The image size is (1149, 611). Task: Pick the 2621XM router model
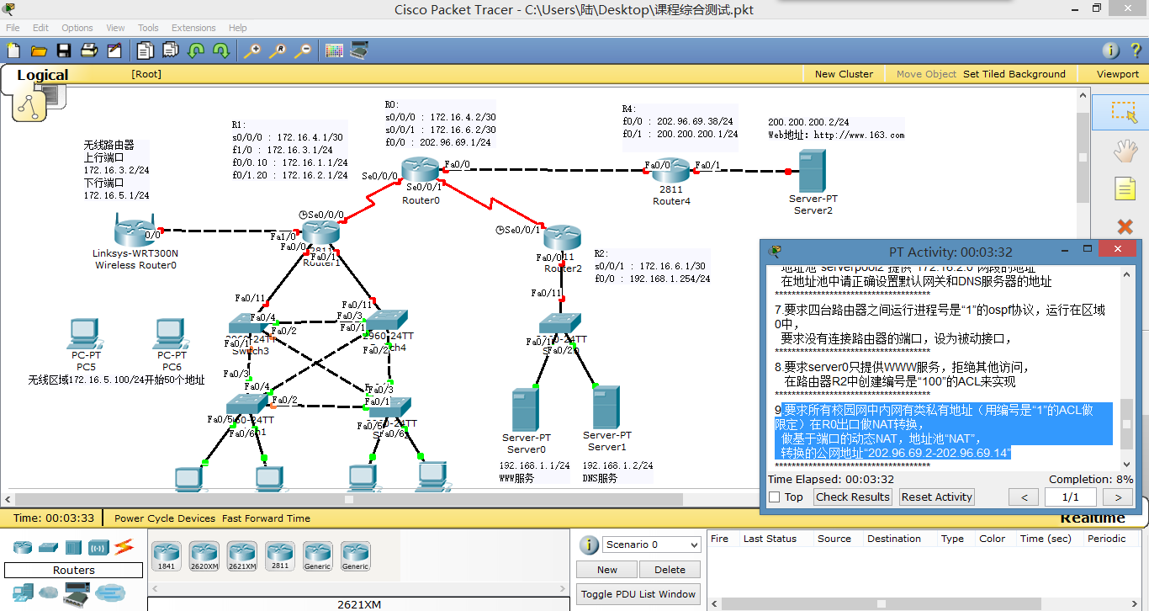(242, 555)
